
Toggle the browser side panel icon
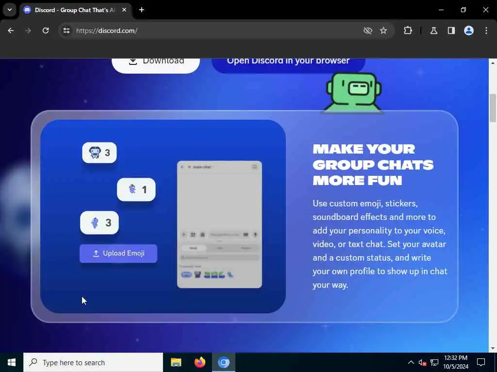tap(451, 31)
